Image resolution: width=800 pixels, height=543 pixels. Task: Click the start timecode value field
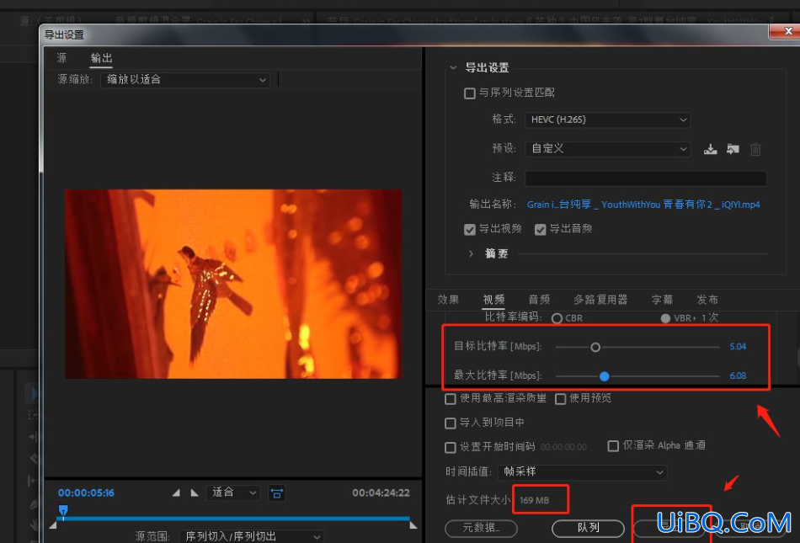click(563, 448)
